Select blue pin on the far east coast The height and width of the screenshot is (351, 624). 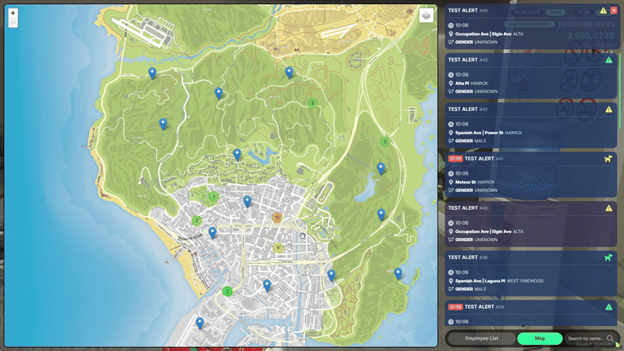(x=398, y=274)
